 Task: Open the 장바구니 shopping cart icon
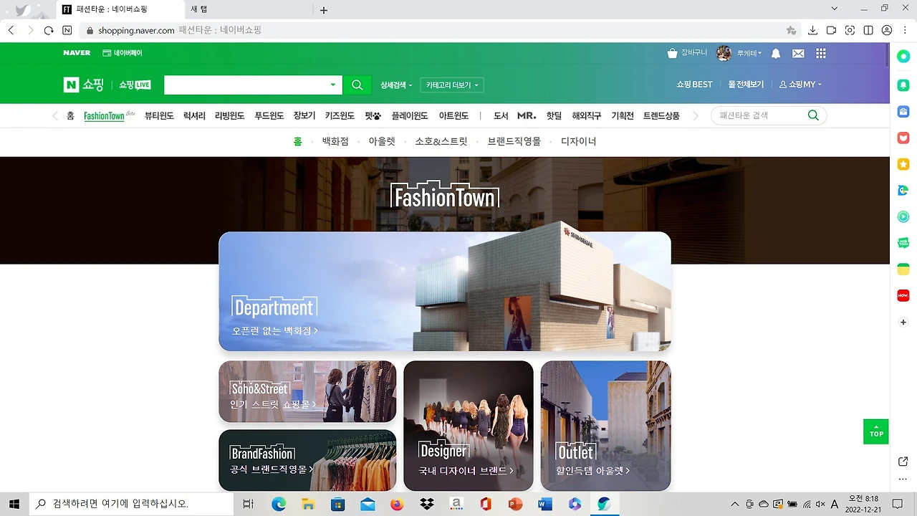click(672, 53)
